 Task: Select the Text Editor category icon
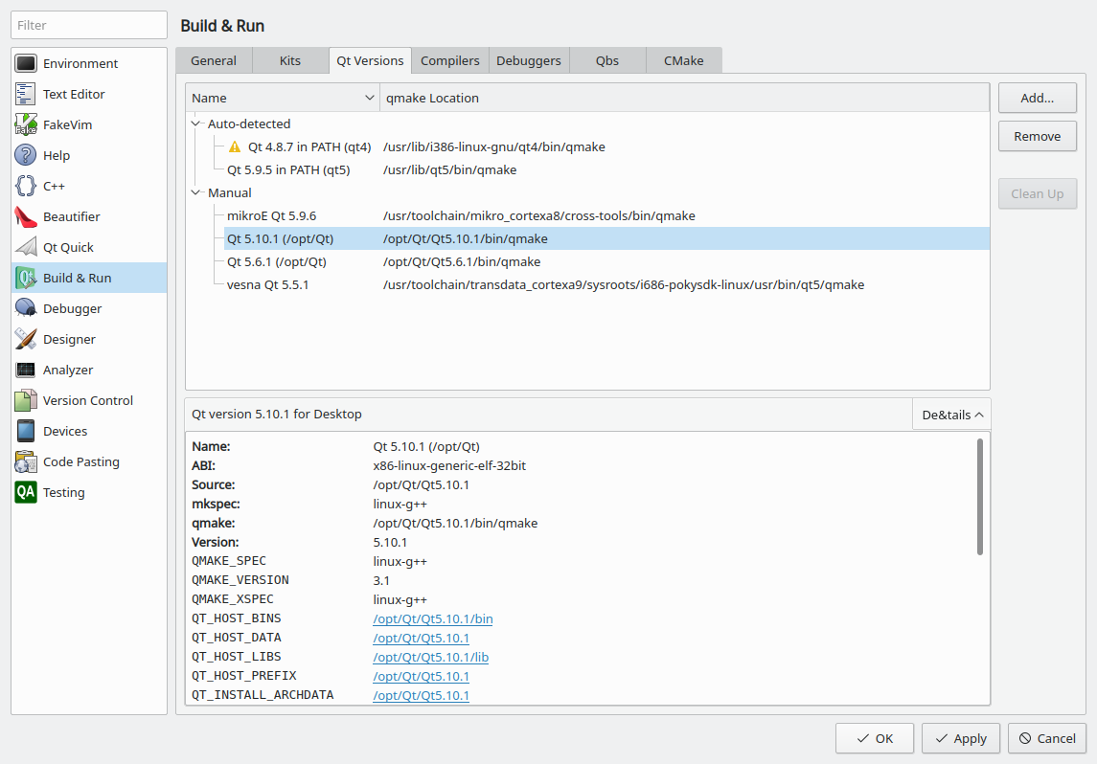click(26, 94)
